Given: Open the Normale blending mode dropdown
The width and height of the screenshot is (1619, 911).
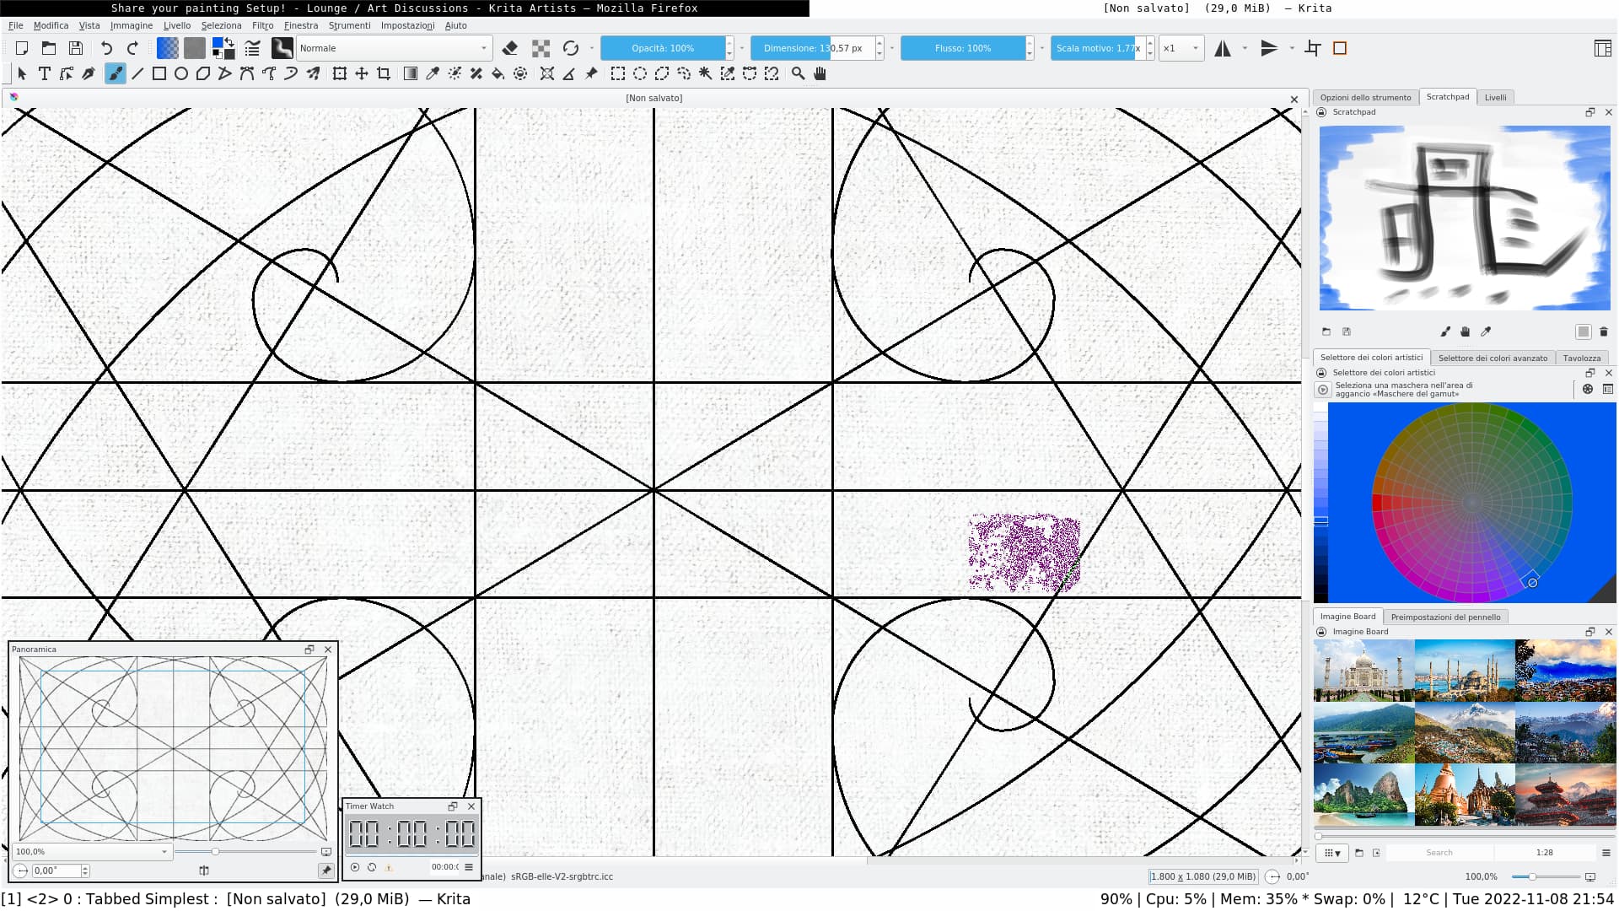Looking at the screenshot, I should [x=393, y=48].
